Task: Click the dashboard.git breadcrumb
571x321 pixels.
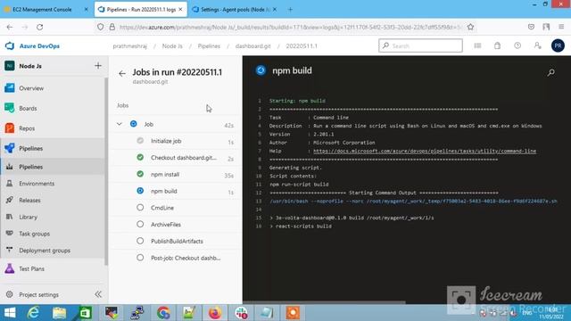Action: pos(253,46)
